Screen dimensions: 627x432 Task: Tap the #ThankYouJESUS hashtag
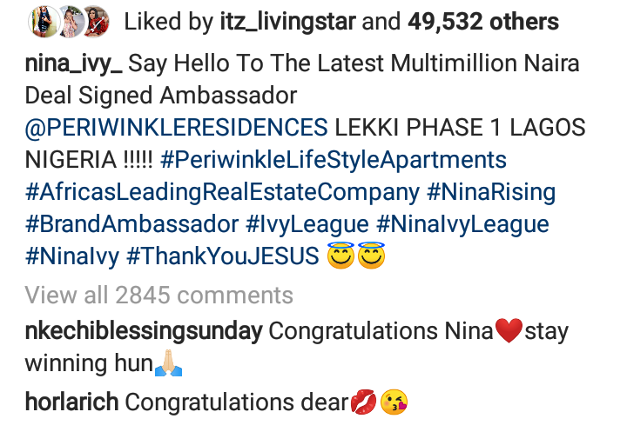(231, 257)
